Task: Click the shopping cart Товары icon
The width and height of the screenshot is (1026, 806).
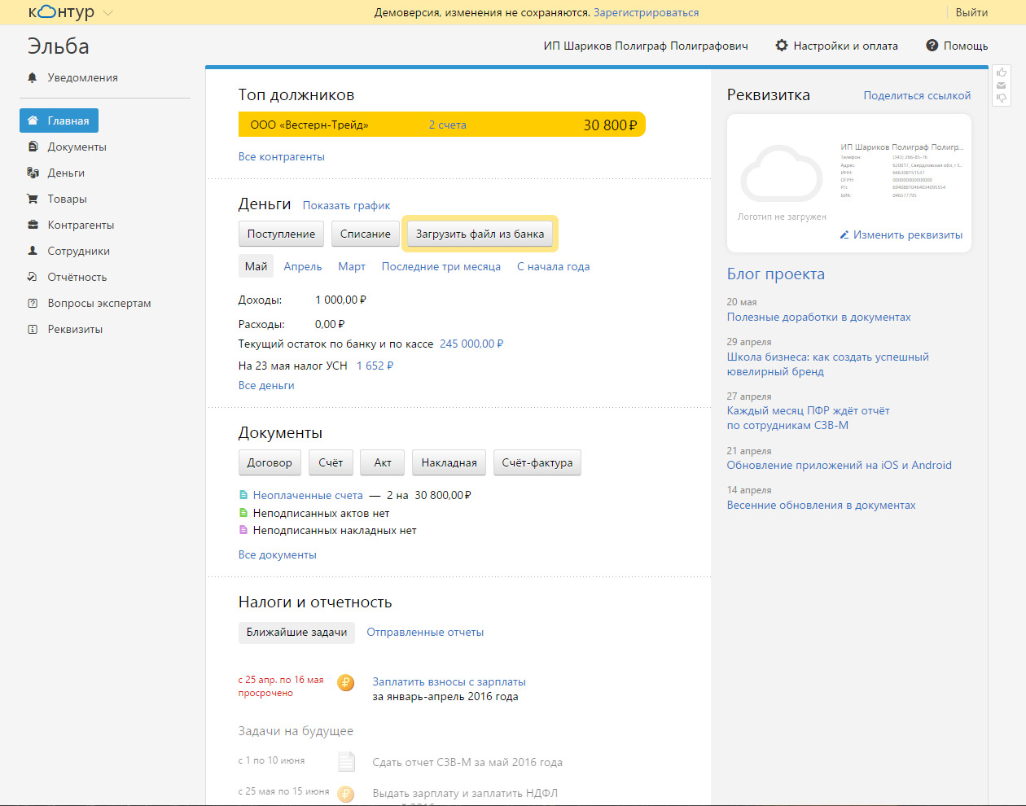Action: 33,199
